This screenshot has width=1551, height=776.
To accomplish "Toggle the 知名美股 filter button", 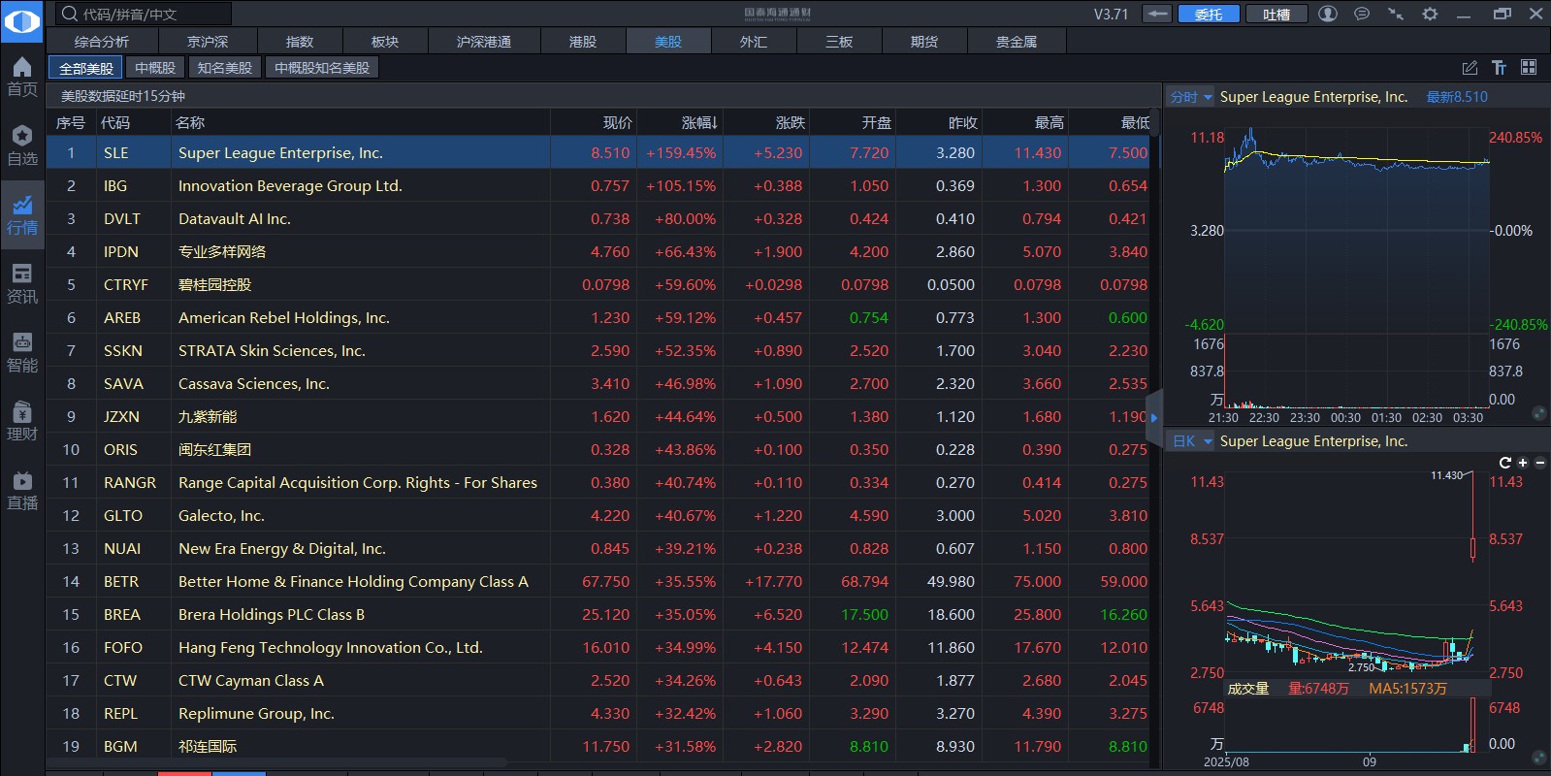I will point(224,68).
